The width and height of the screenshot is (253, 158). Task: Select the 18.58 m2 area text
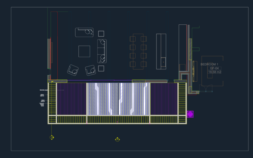(x=214, y=72)
